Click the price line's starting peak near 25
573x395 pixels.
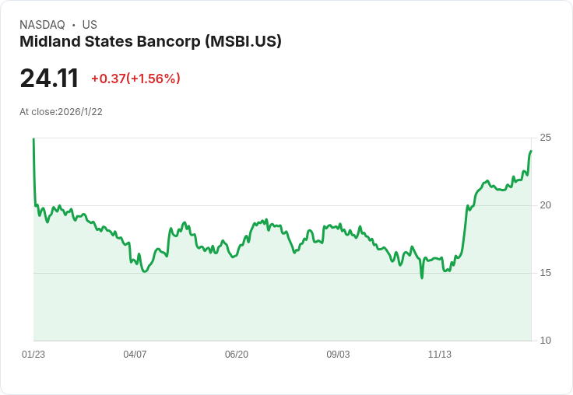(33, 140)
